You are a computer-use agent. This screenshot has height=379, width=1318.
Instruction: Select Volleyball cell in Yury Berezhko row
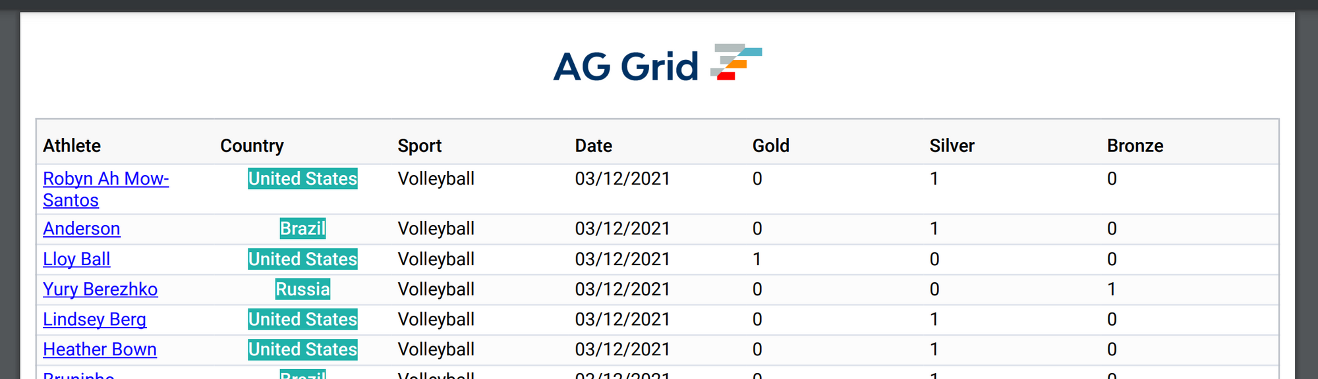(x=436, y=290)
